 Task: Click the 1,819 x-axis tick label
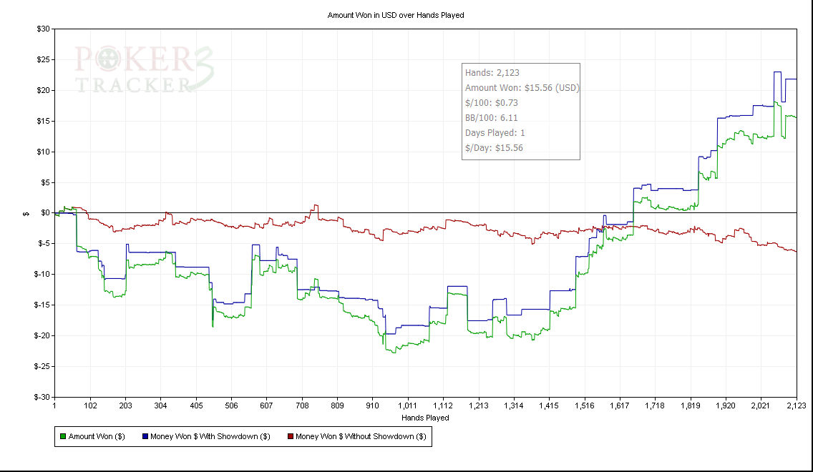tap(690, 405)
